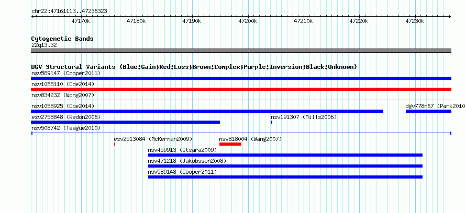Open the nsv1058925 (Coe2014) blue variant bar
Image resolution: width=466 pixels, height=213 pixels.
(207, 111)
